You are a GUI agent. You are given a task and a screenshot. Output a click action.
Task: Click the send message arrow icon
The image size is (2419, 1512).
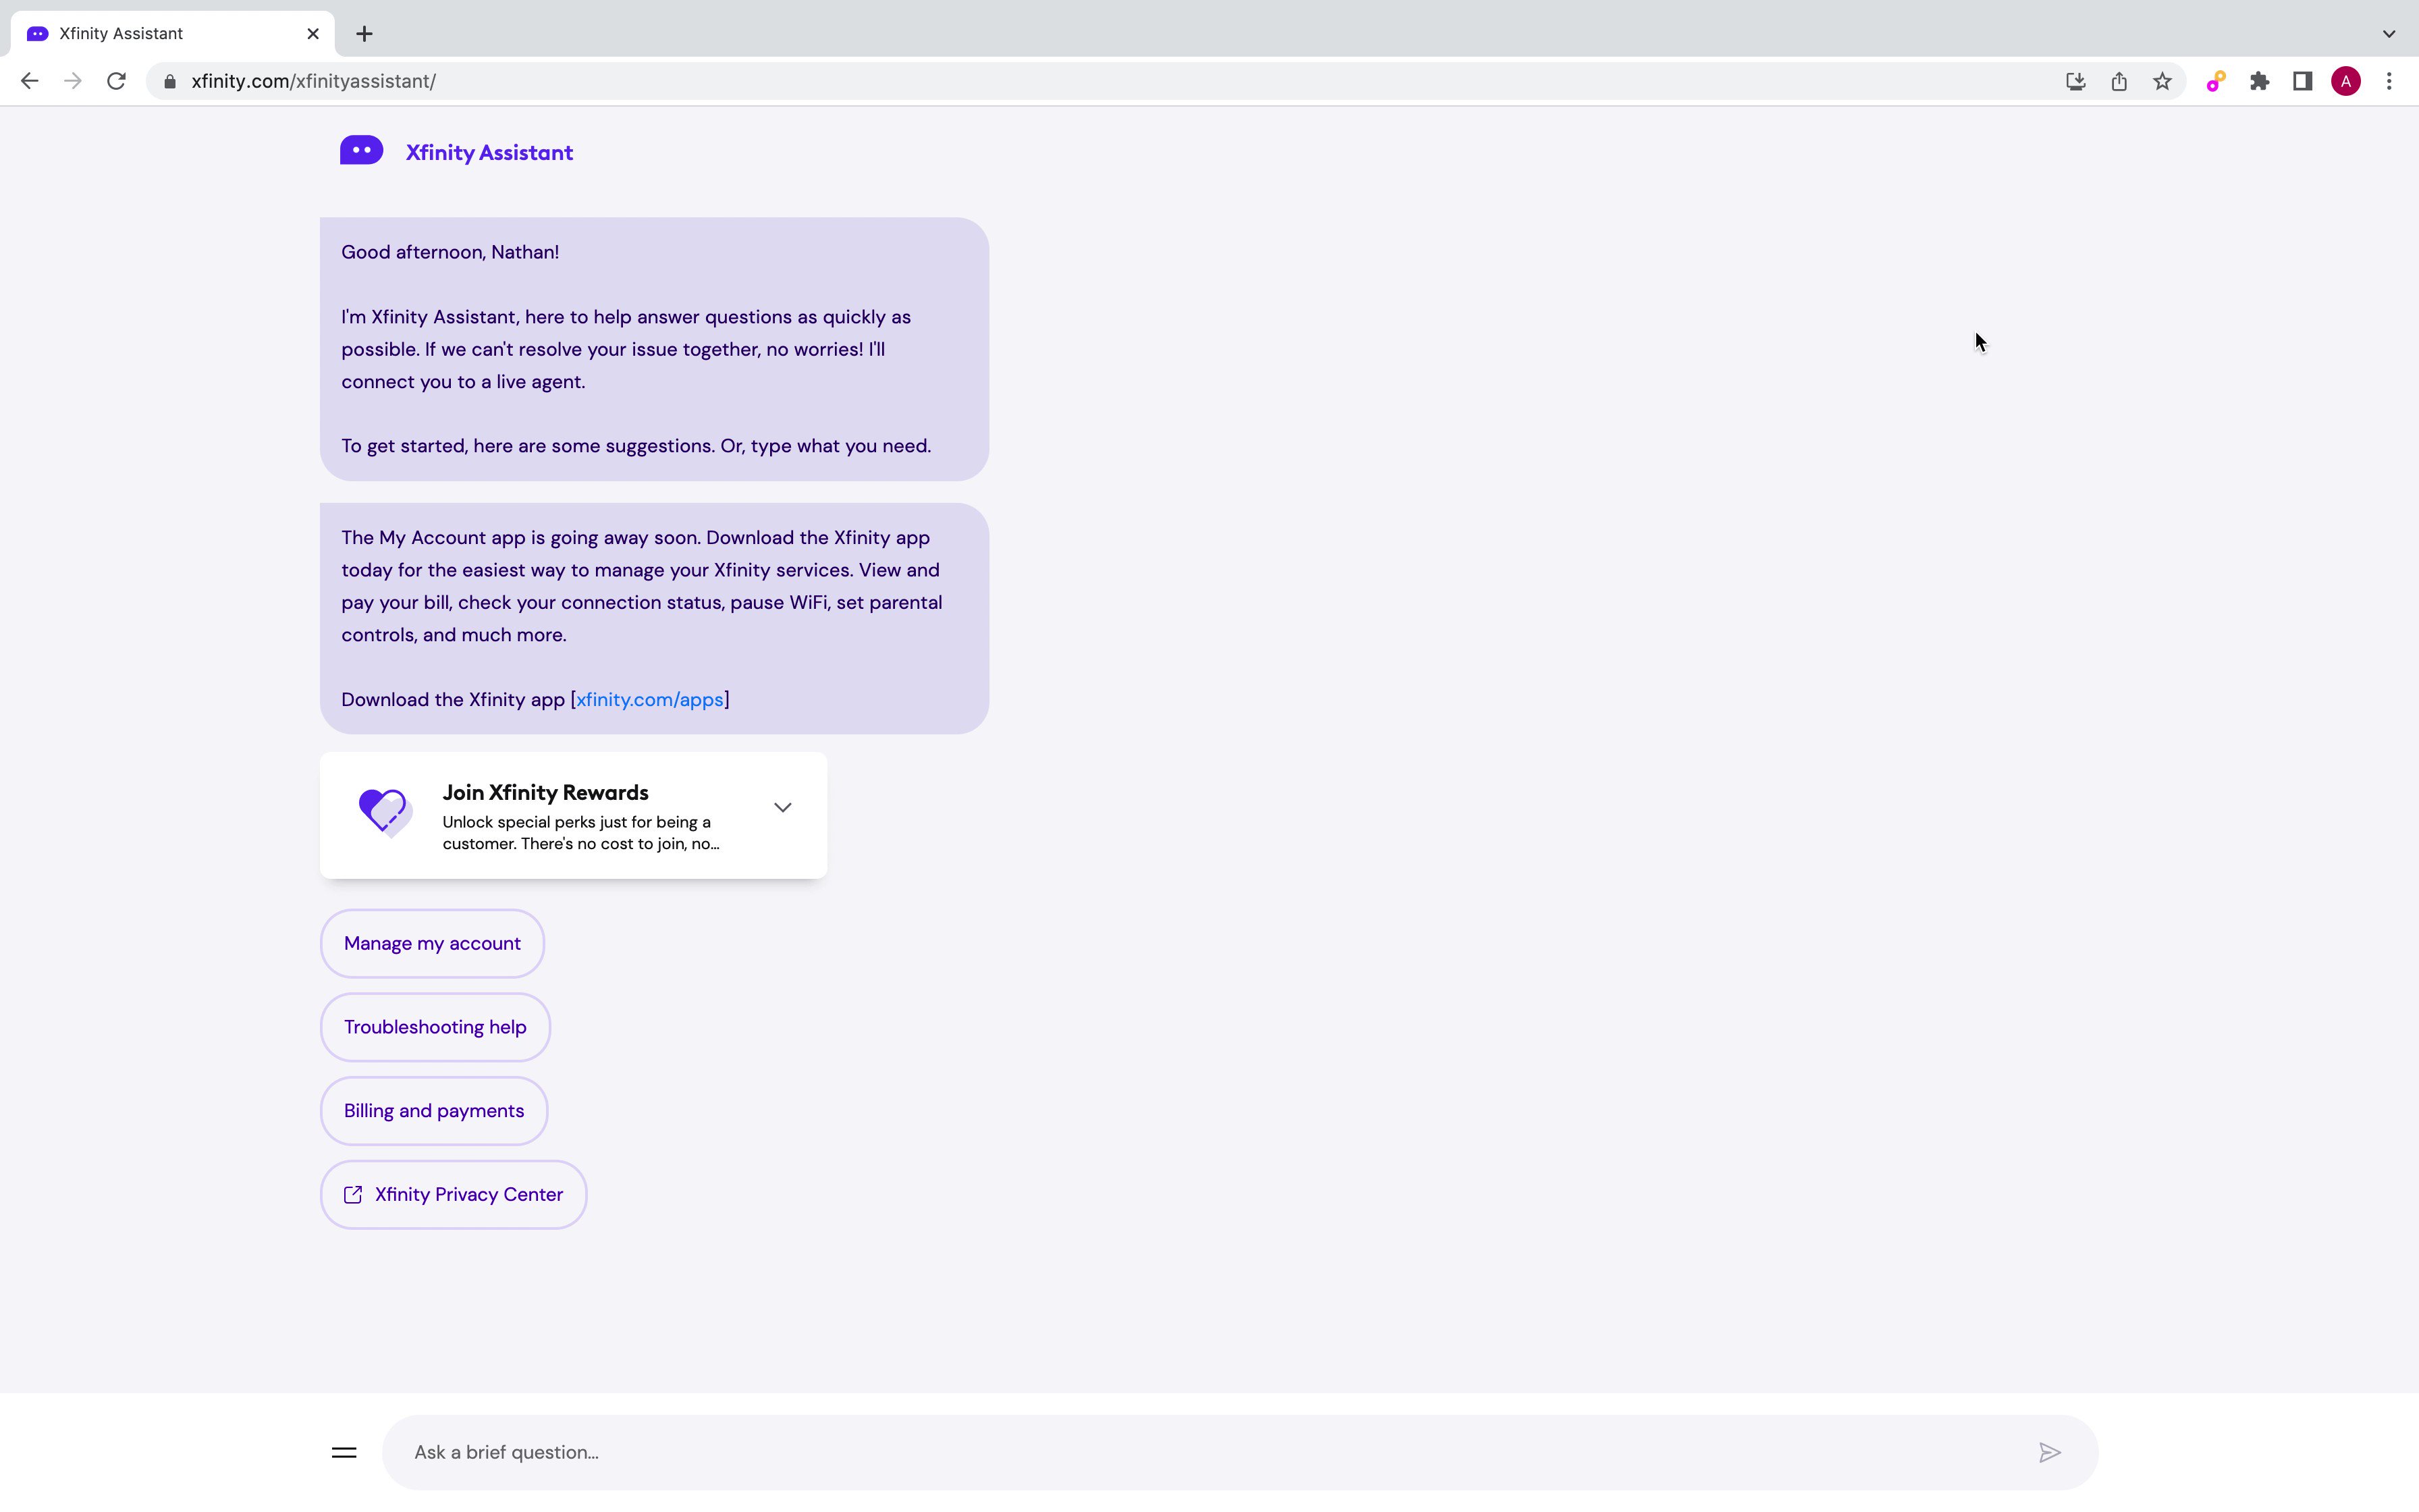coord(2049,1452)
